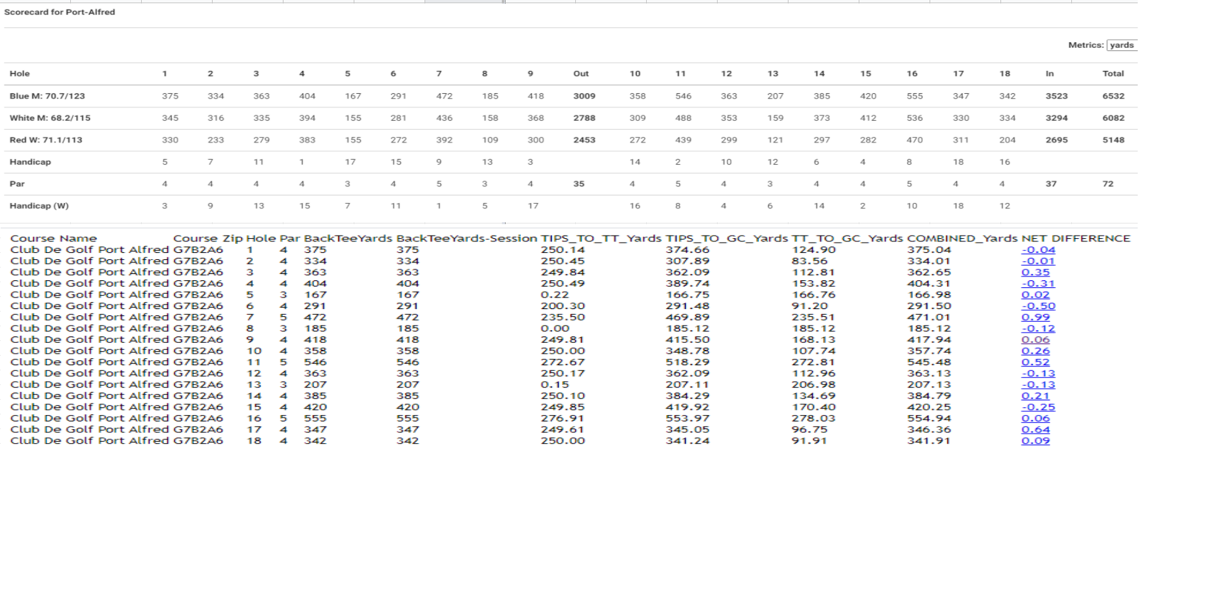Select the 278.03 TT-to-GC value
This screenshot has height=597, width=1222.
813,418
